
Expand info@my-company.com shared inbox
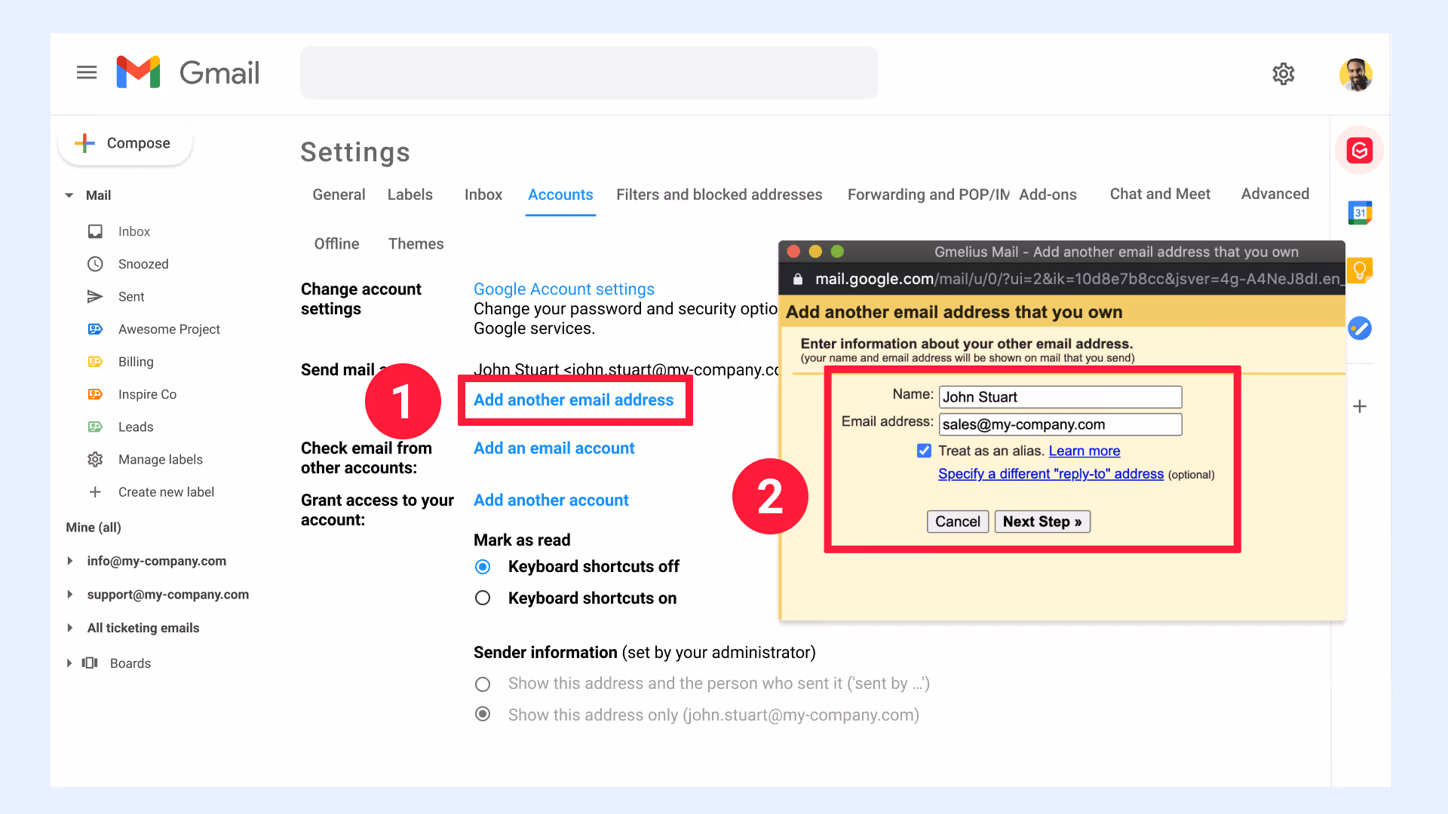(69, 561)
